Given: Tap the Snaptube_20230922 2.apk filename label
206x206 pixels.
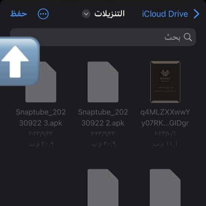Looking at the screenshot, I should coord(103,117).
